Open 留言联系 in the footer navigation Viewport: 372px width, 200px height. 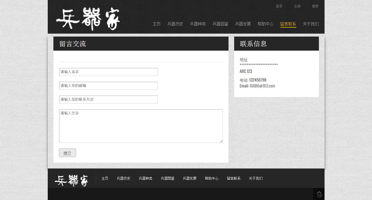pos(234,179)
